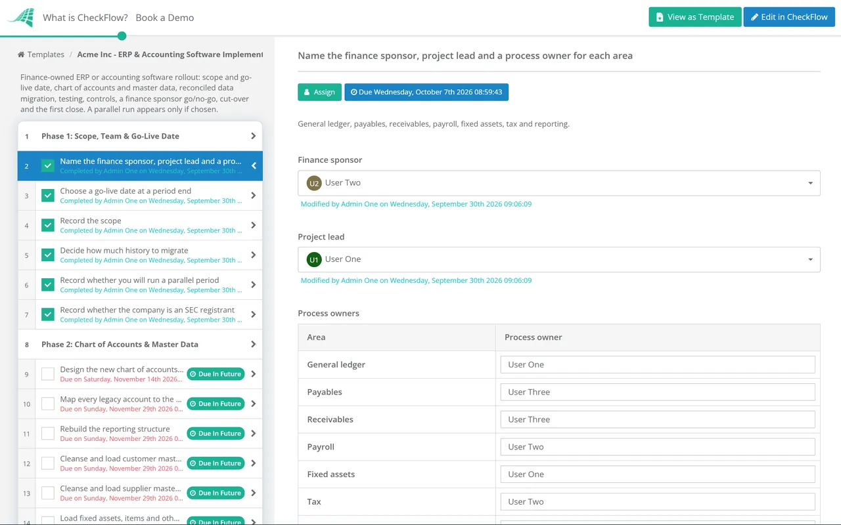Click General ledger process owner field
Screen dimensions: 841x525
pyautogui.click(x=658, y=365)
